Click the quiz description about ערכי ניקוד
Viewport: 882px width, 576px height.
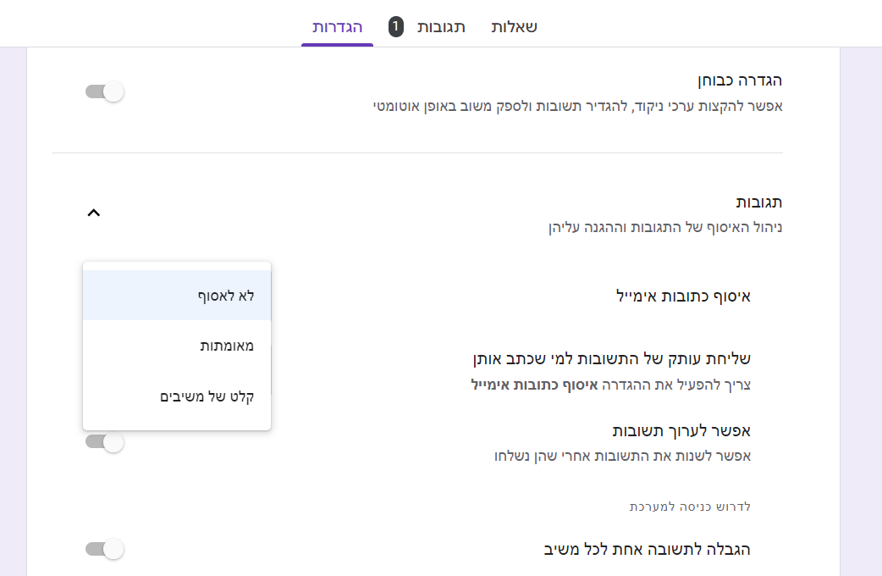coord(578,107)
